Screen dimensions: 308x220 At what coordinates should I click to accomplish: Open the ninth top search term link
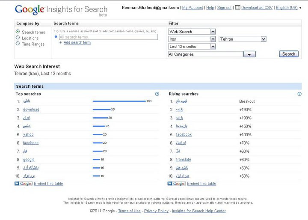click(x=31, y=168)
